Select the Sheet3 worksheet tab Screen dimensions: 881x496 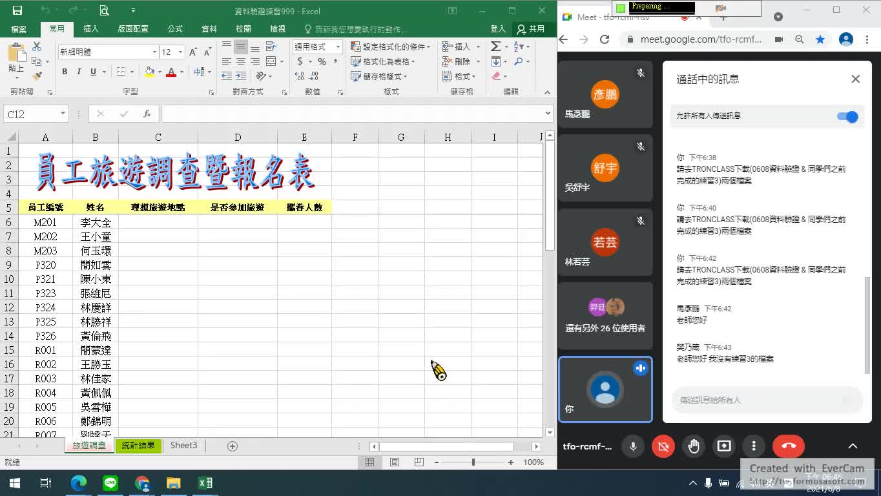(184, 446)
